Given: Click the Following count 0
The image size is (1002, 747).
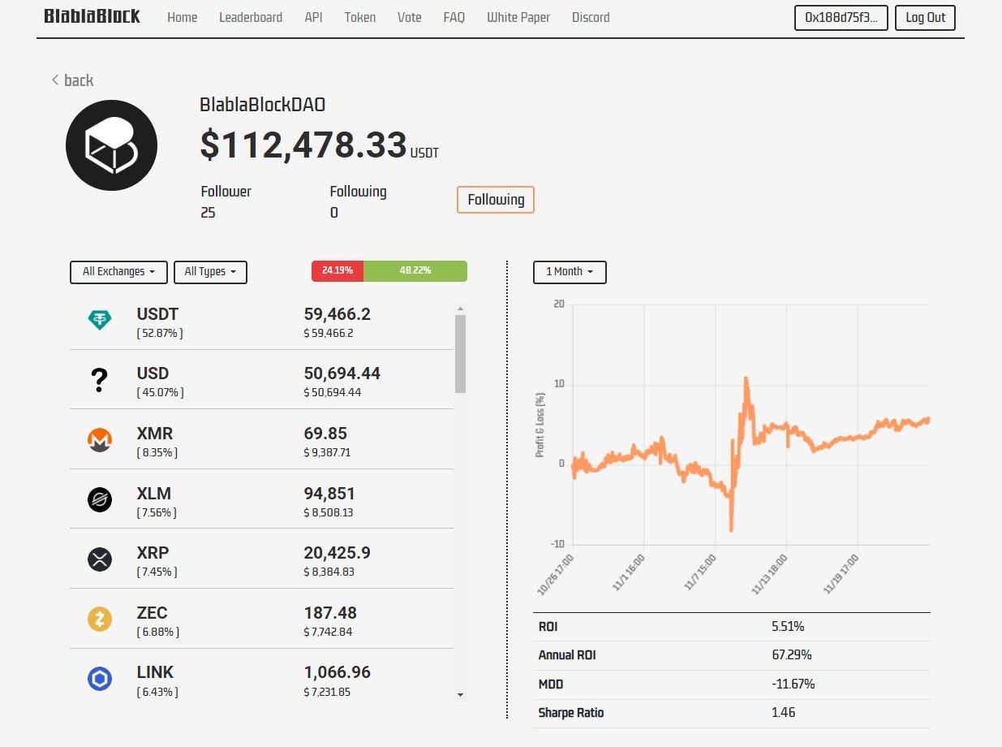Looking at the screenshot, I should [334, 213].
